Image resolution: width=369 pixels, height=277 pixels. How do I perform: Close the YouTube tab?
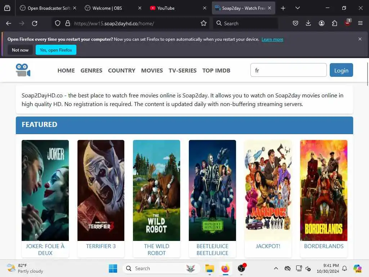coord(205,8)
